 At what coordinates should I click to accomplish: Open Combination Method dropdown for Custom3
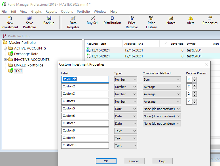point(162,94)
